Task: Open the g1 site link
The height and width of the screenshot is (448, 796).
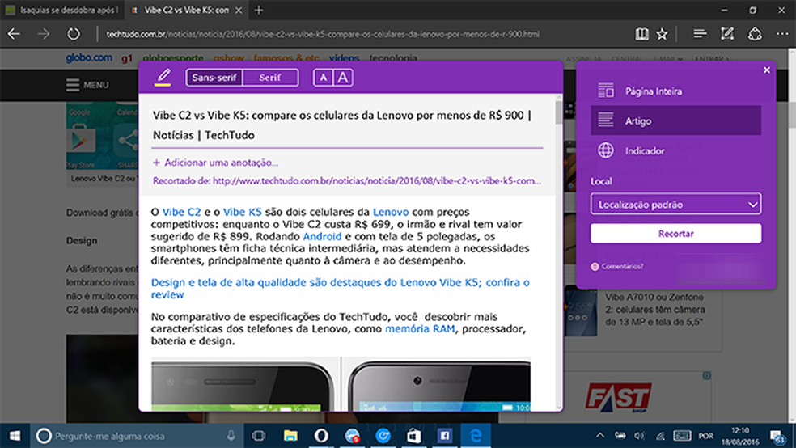Action: click(x=126, y=58)
